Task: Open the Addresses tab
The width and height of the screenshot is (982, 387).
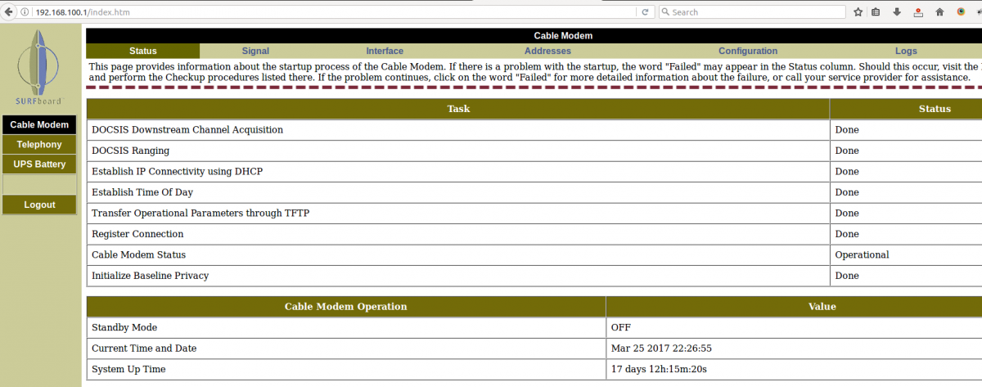Action: tap(547, 51)
